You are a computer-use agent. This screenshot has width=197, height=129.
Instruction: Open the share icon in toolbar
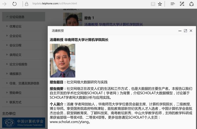tap(191, 4)
